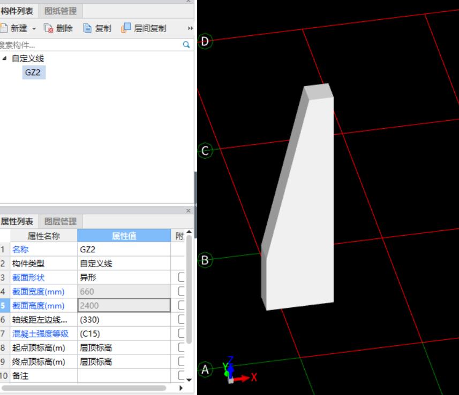This screenshot has width=459, height=395.
Task: Click the 名称 property label
Action: point(20,250)
